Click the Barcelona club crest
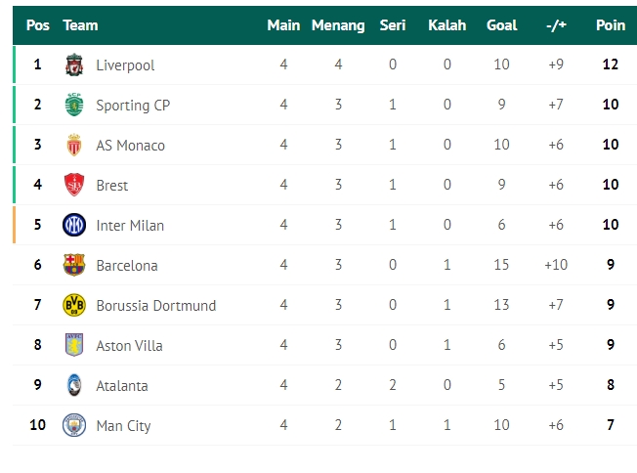 (x=74, y=265)
